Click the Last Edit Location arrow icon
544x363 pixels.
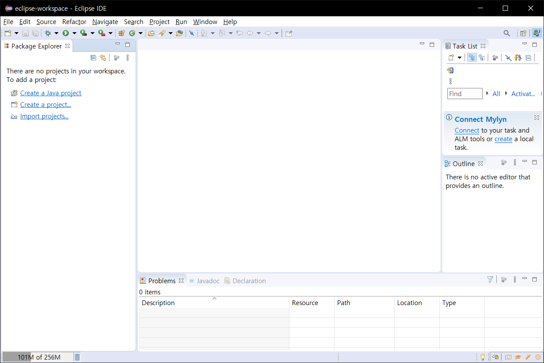coord(240,33)
